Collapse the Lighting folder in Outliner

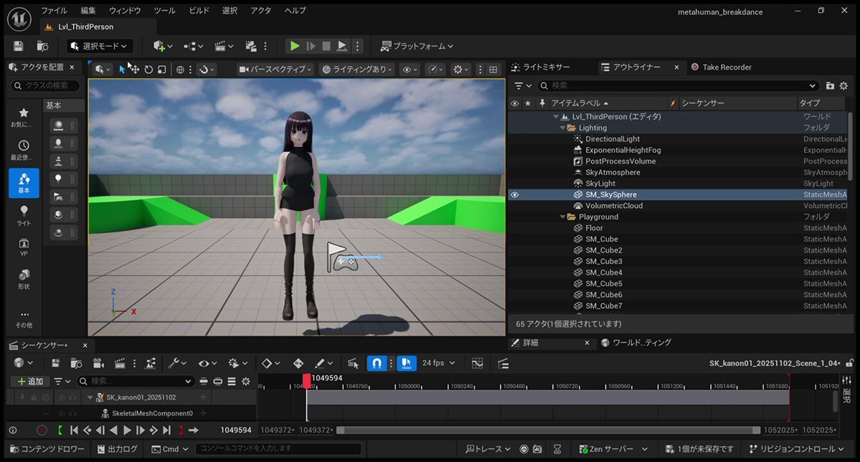562,128
